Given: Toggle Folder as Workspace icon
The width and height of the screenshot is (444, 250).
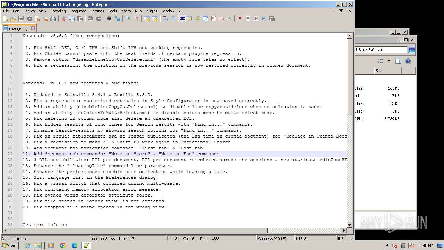Looking at the screenshot, I should (x=221, y=18).
